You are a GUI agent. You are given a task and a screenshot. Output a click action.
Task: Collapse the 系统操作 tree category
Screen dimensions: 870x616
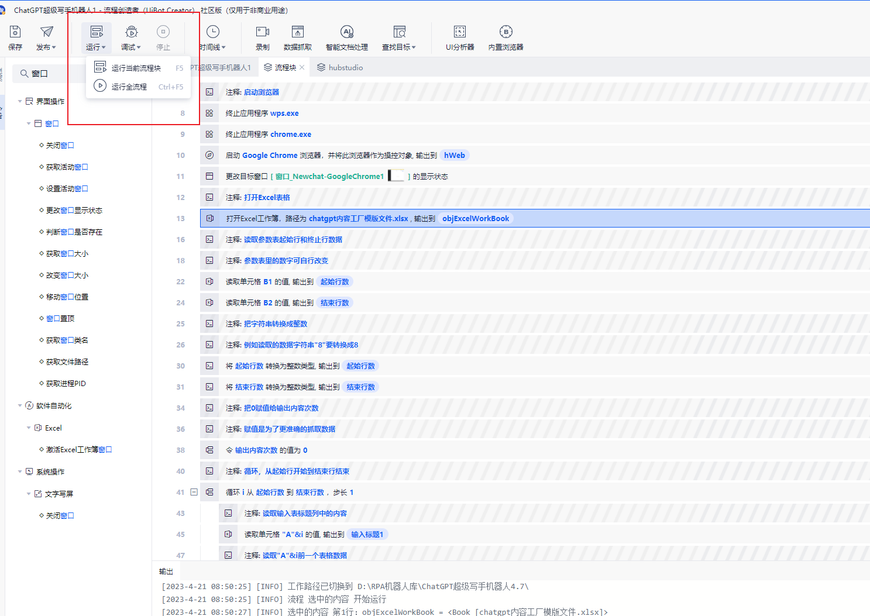(x=20, y=472)
